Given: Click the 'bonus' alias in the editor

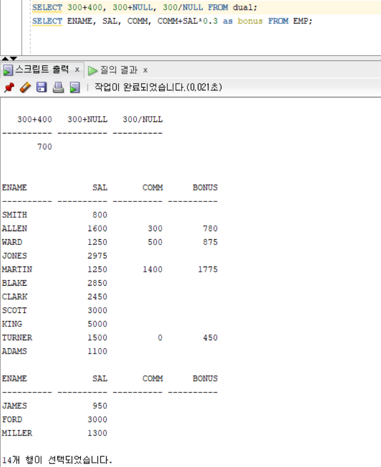Looking at the screenshot, I should (x=250, y=22).
